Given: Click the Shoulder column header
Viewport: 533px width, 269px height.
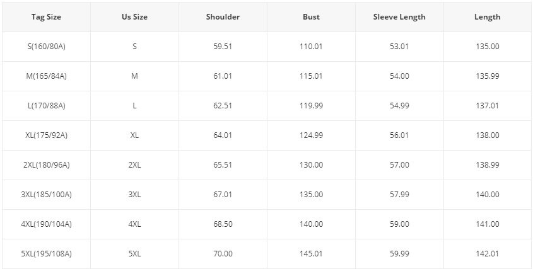Looking at the screenshot, I should (x=223, y=17).
